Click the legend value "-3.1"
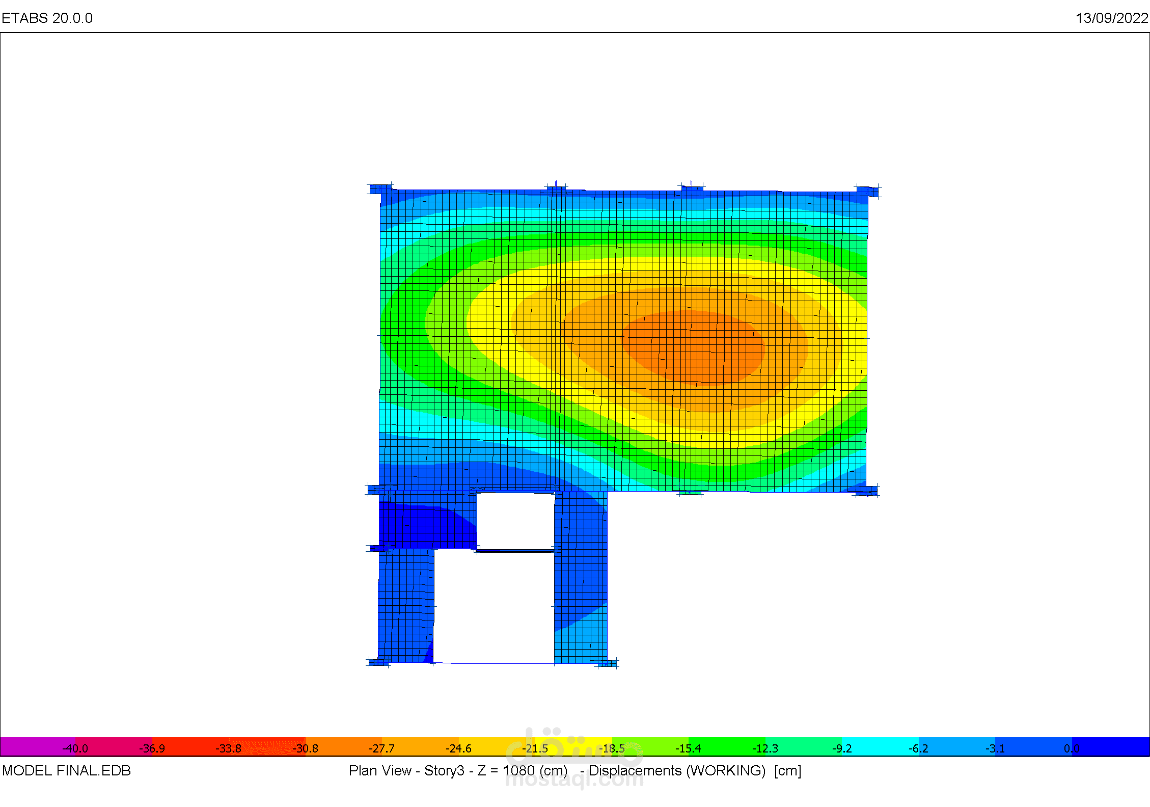The image size is (1150, 807). coord(995,748)
